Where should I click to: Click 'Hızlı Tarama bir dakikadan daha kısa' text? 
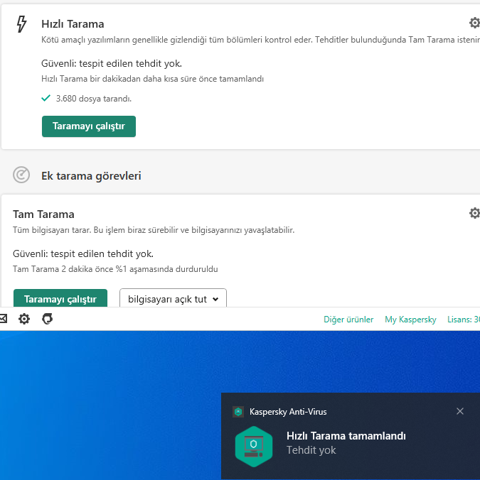(152, 79)
